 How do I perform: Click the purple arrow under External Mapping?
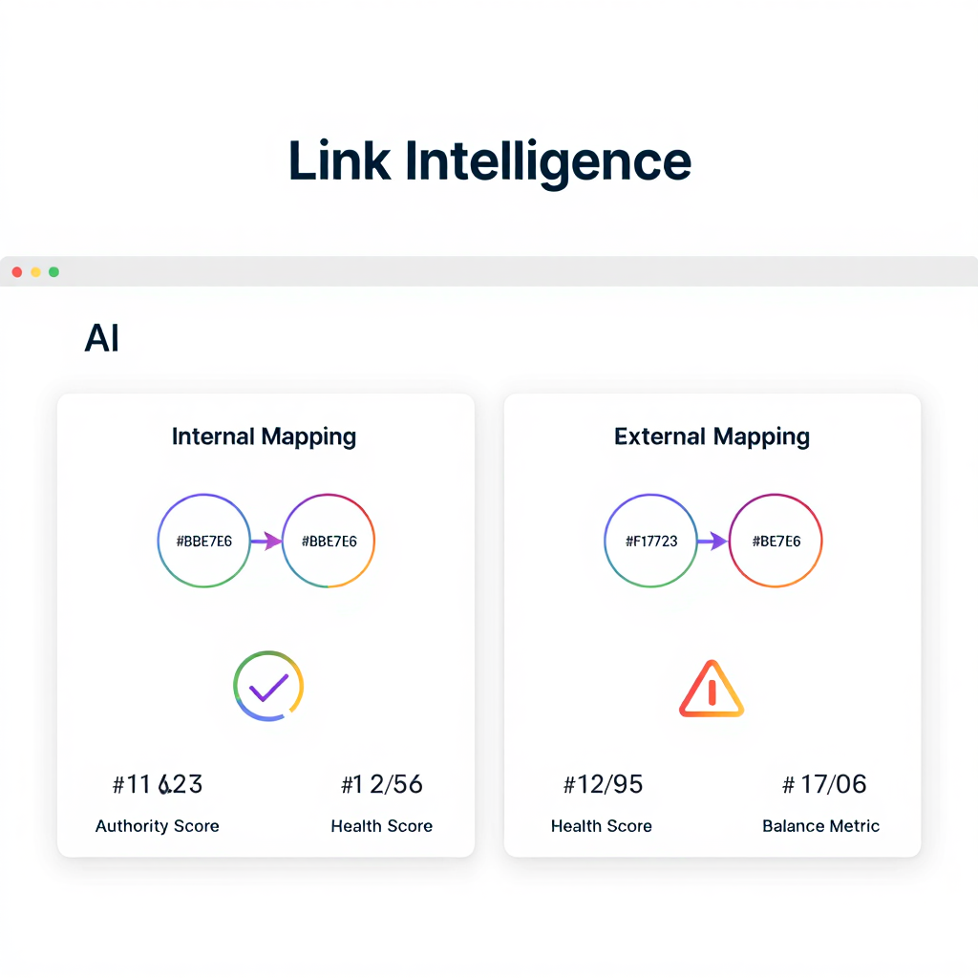tap(712, 542)
